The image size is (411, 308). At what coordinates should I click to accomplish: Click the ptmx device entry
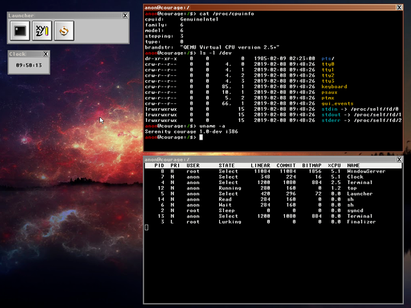(328, 98)
